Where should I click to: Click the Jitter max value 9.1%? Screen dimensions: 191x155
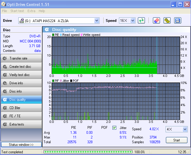click(x=123, y=137)
